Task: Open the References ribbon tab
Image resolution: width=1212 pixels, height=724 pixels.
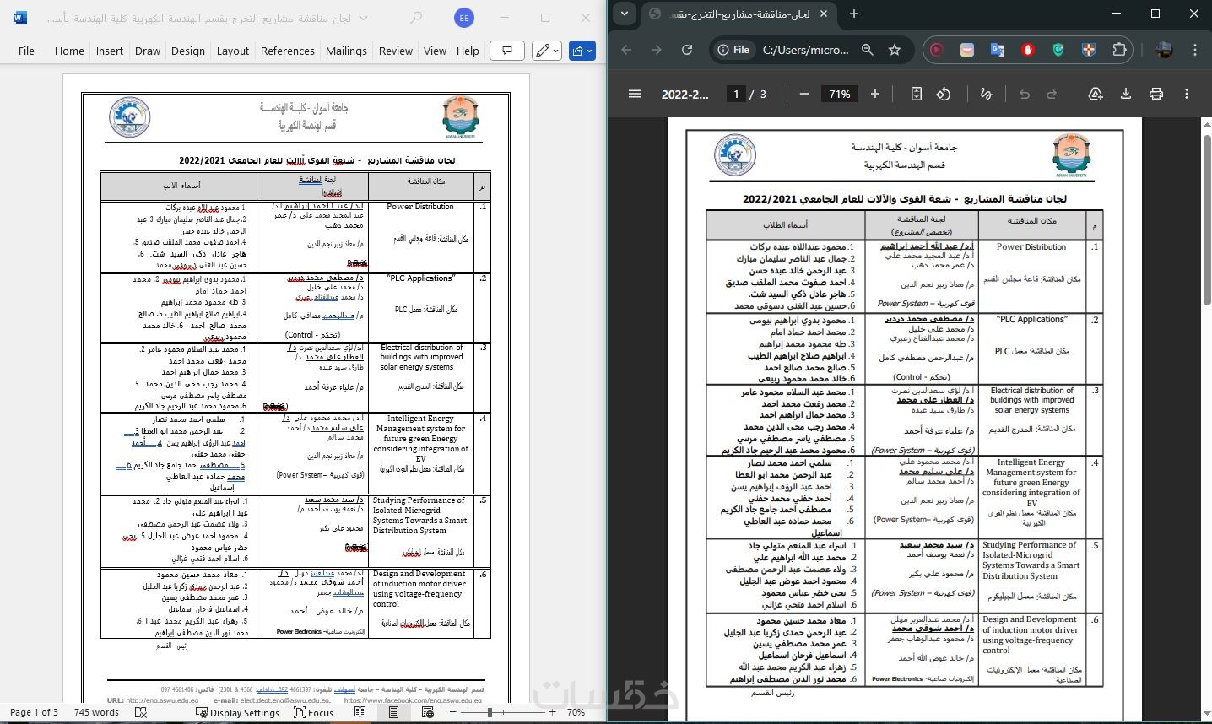Action: [x=288, y=51]
